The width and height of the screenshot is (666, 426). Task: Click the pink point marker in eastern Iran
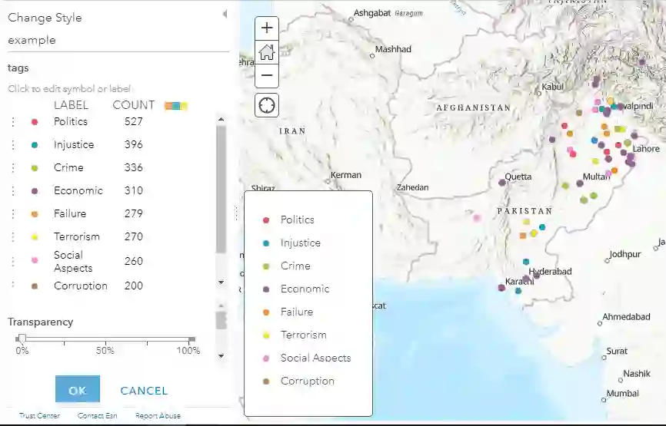tap(477, 218)
